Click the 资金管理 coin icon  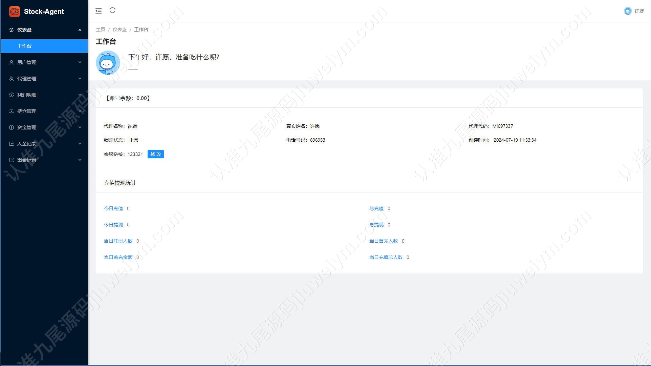pos(12,127)
